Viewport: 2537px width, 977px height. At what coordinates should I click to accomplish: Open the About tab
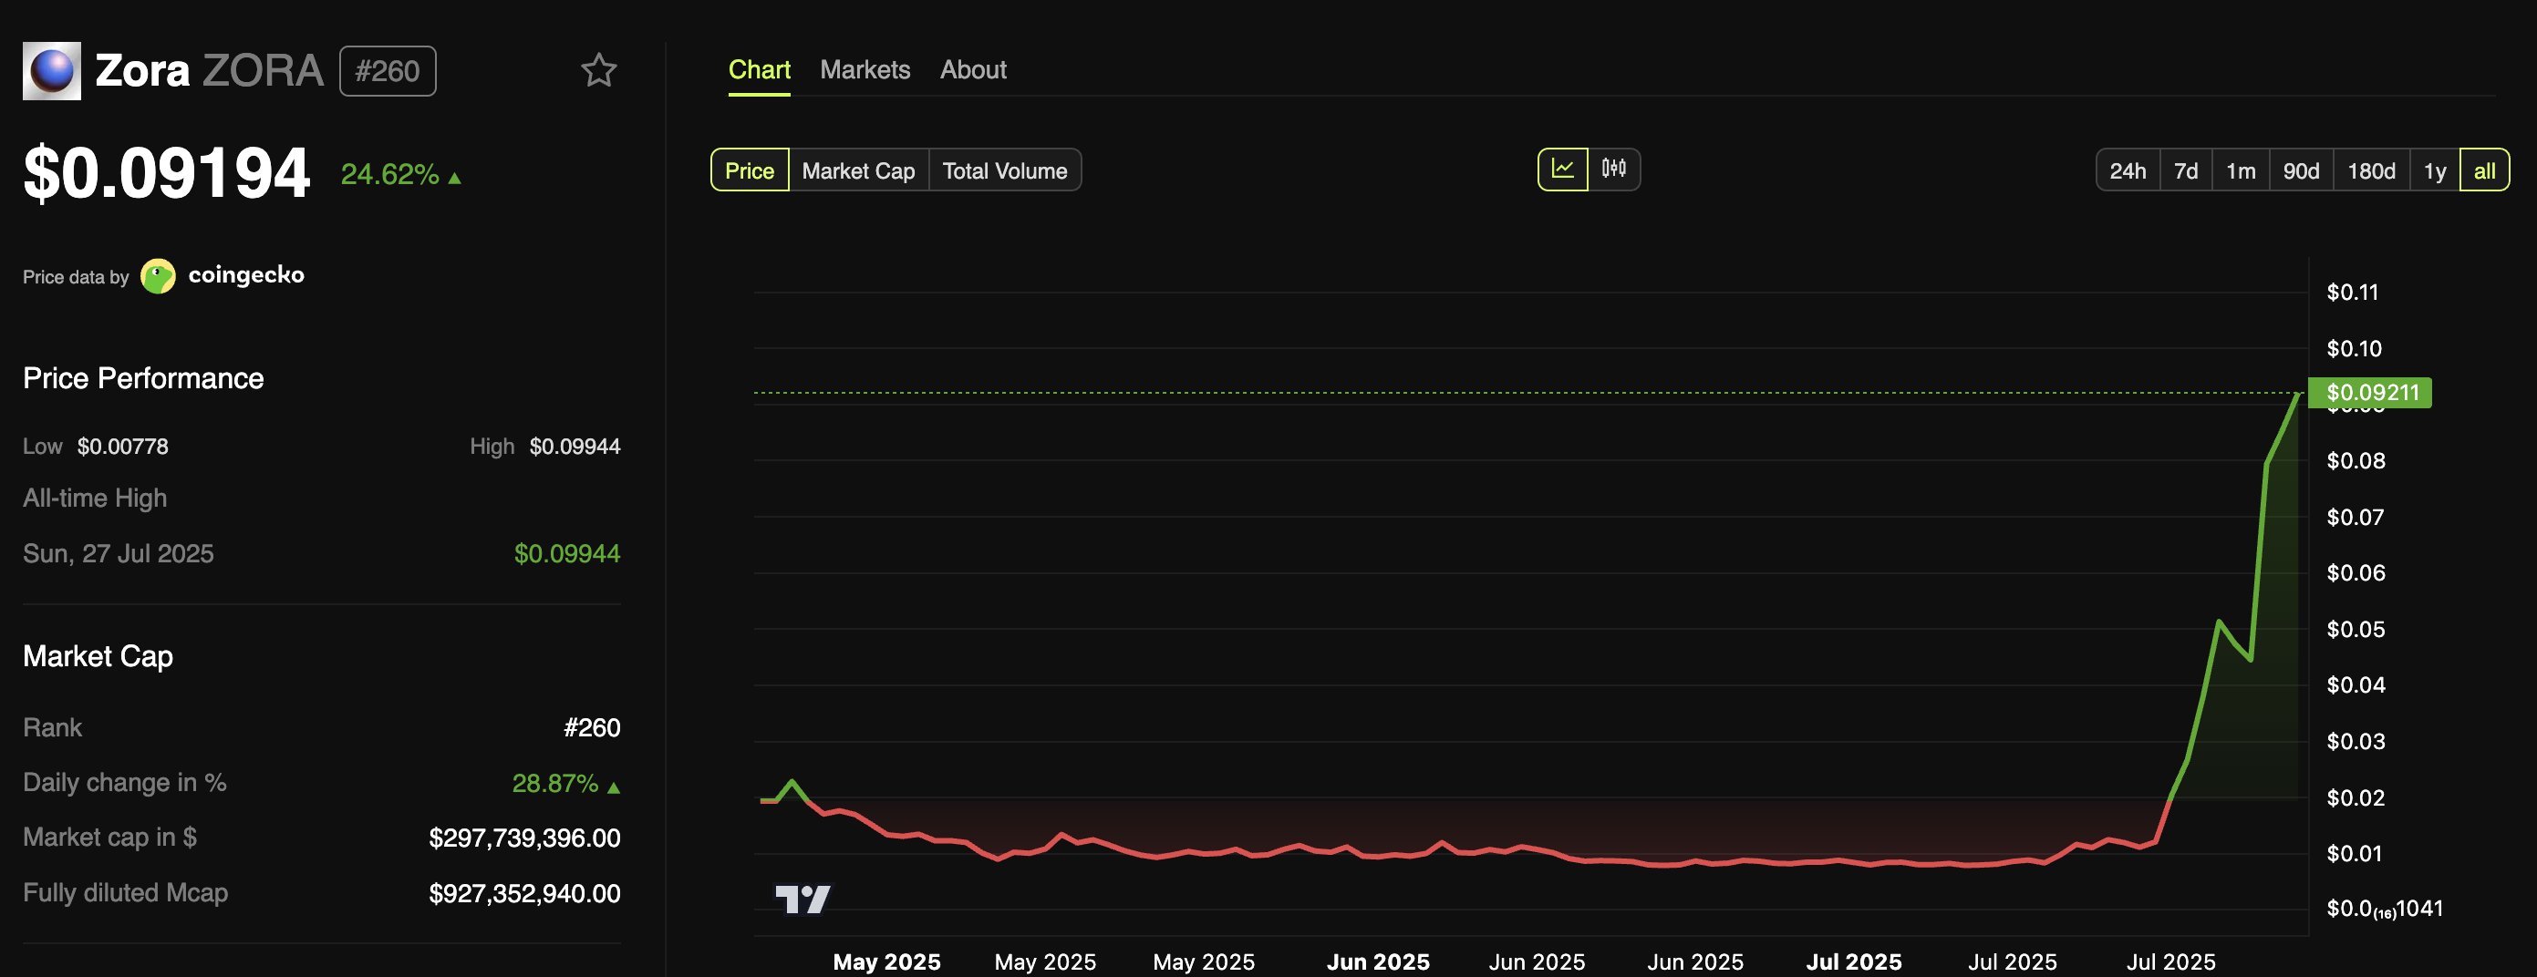click(973, 70)
